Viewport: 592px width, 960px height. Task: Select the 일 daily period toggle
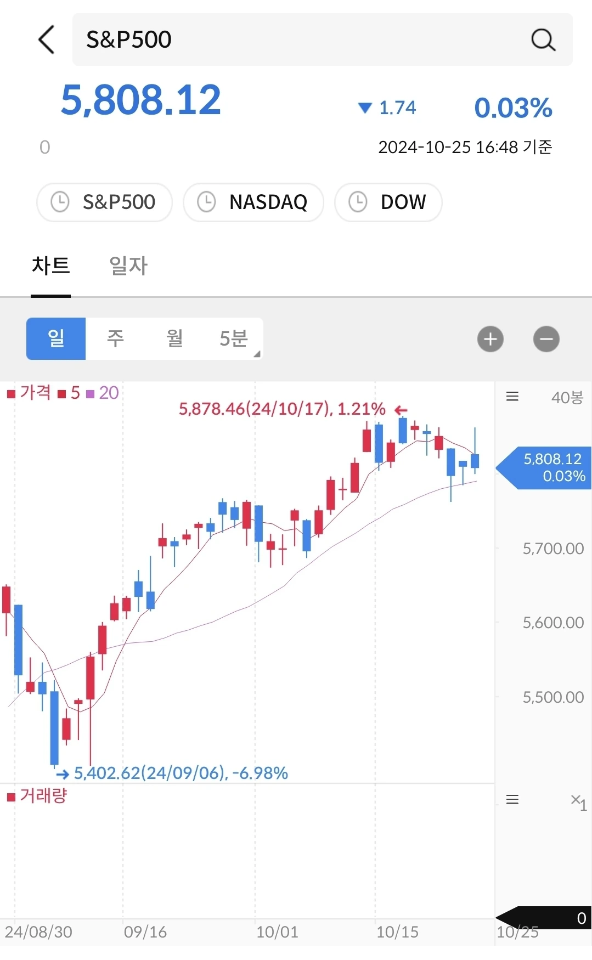(56, 338)
